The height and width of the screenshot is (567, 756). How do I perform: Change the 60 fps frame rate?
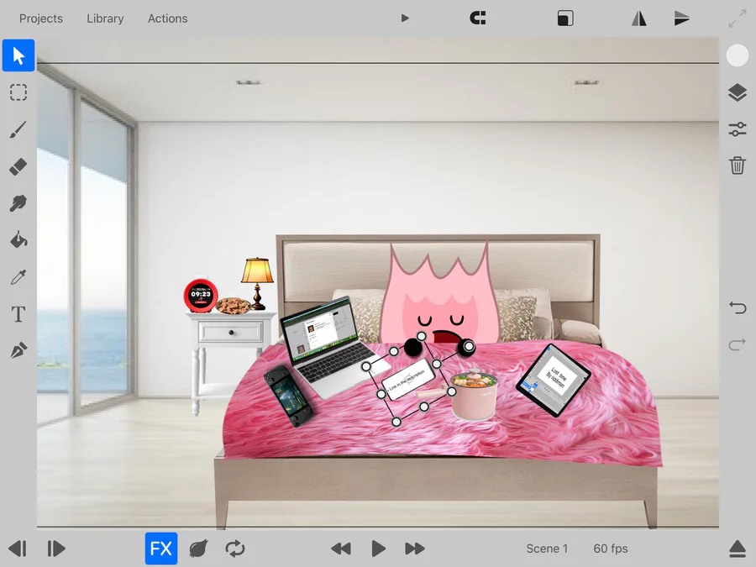pyautogui.click(x=611, y=549)
